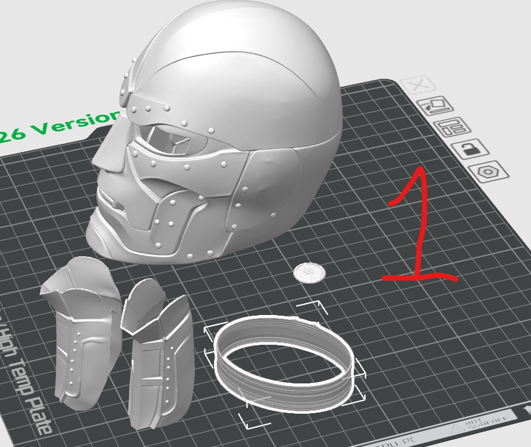Screen dimensions: 531x447
Task: Click the auto-orient plate icon
Action: tap(435, 106)
